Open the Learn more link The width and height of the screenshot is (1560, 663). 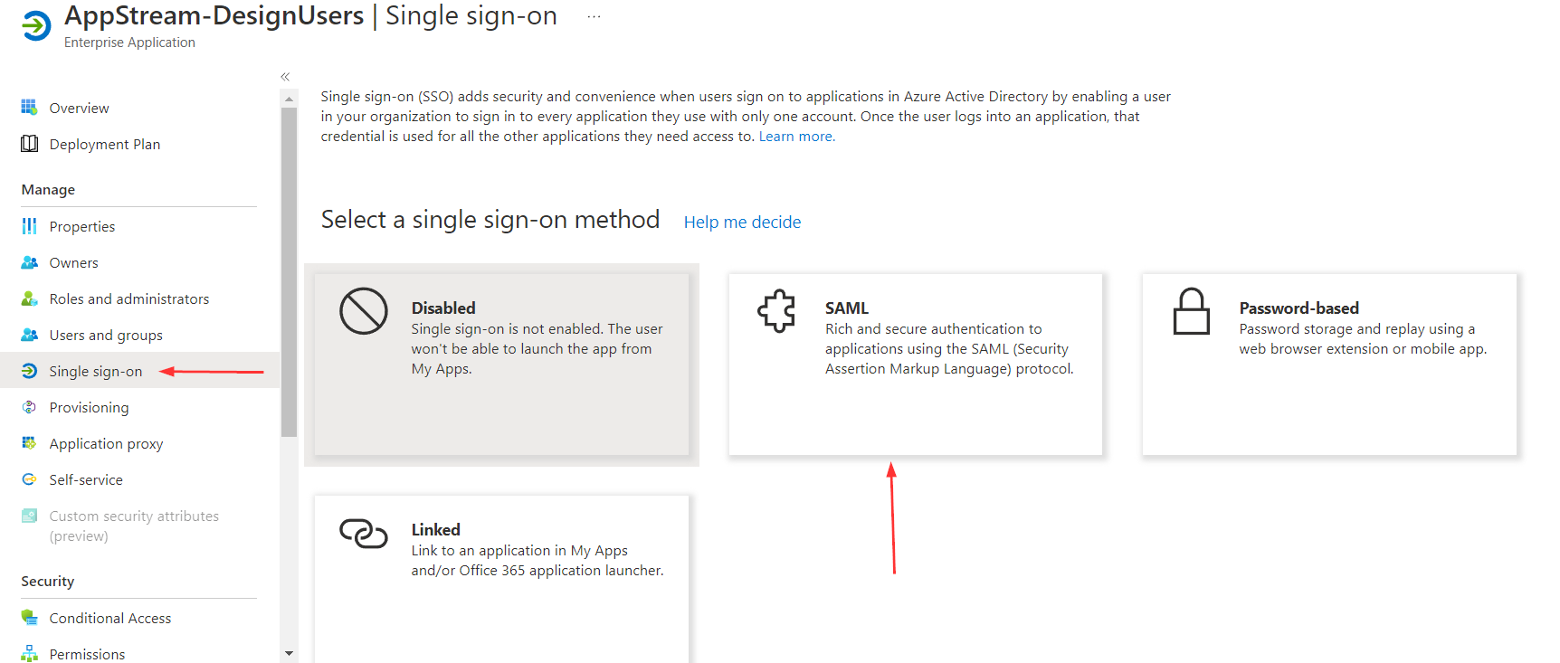click(x=795, y=136)
